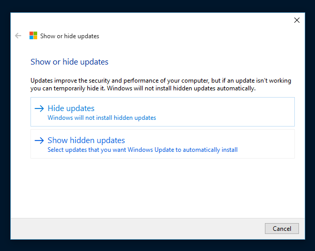Click 'Select updates that you want Windows Update' subtitle
Screen dimensions: 315x251
[143, 150]
